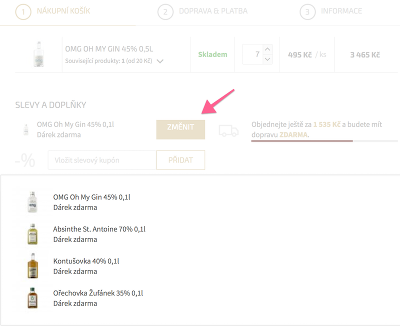This screenshot has width=400, height=326.
Task: Increase the gin quantity with the up arrow
Action: coord(267,49)
